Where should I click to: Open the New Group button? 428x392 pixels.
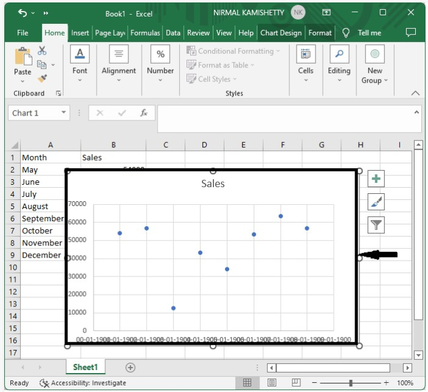pos(374,65)
